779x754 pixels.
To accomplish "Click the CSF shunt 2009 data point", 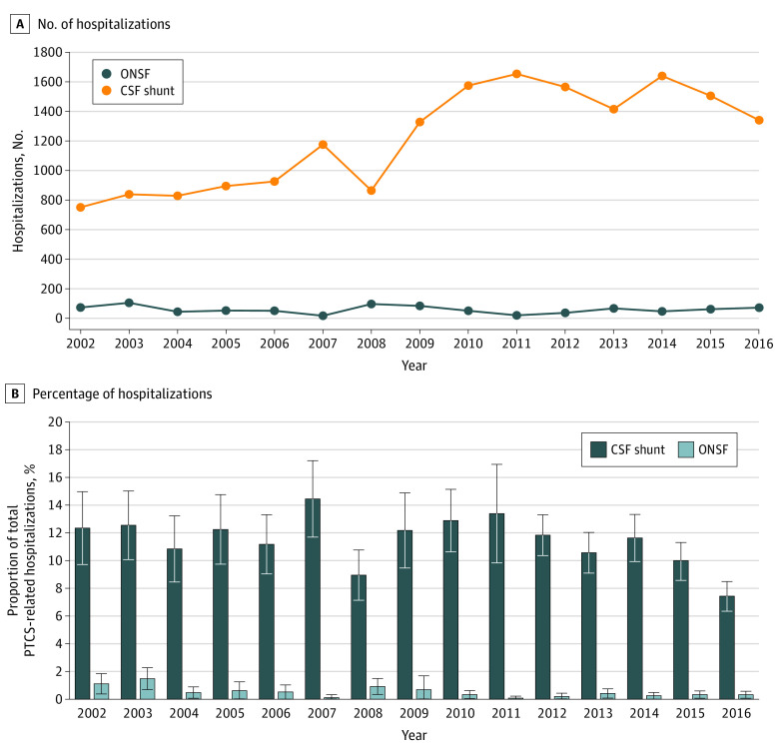I will tap(419, 122).
